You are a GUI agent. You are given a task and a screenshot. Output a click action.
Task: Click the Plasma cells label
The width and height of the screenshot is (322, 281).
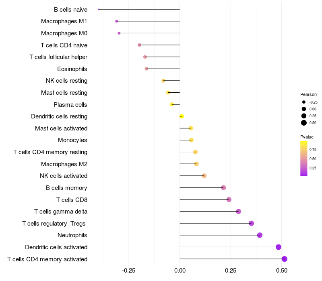[70, 105]
